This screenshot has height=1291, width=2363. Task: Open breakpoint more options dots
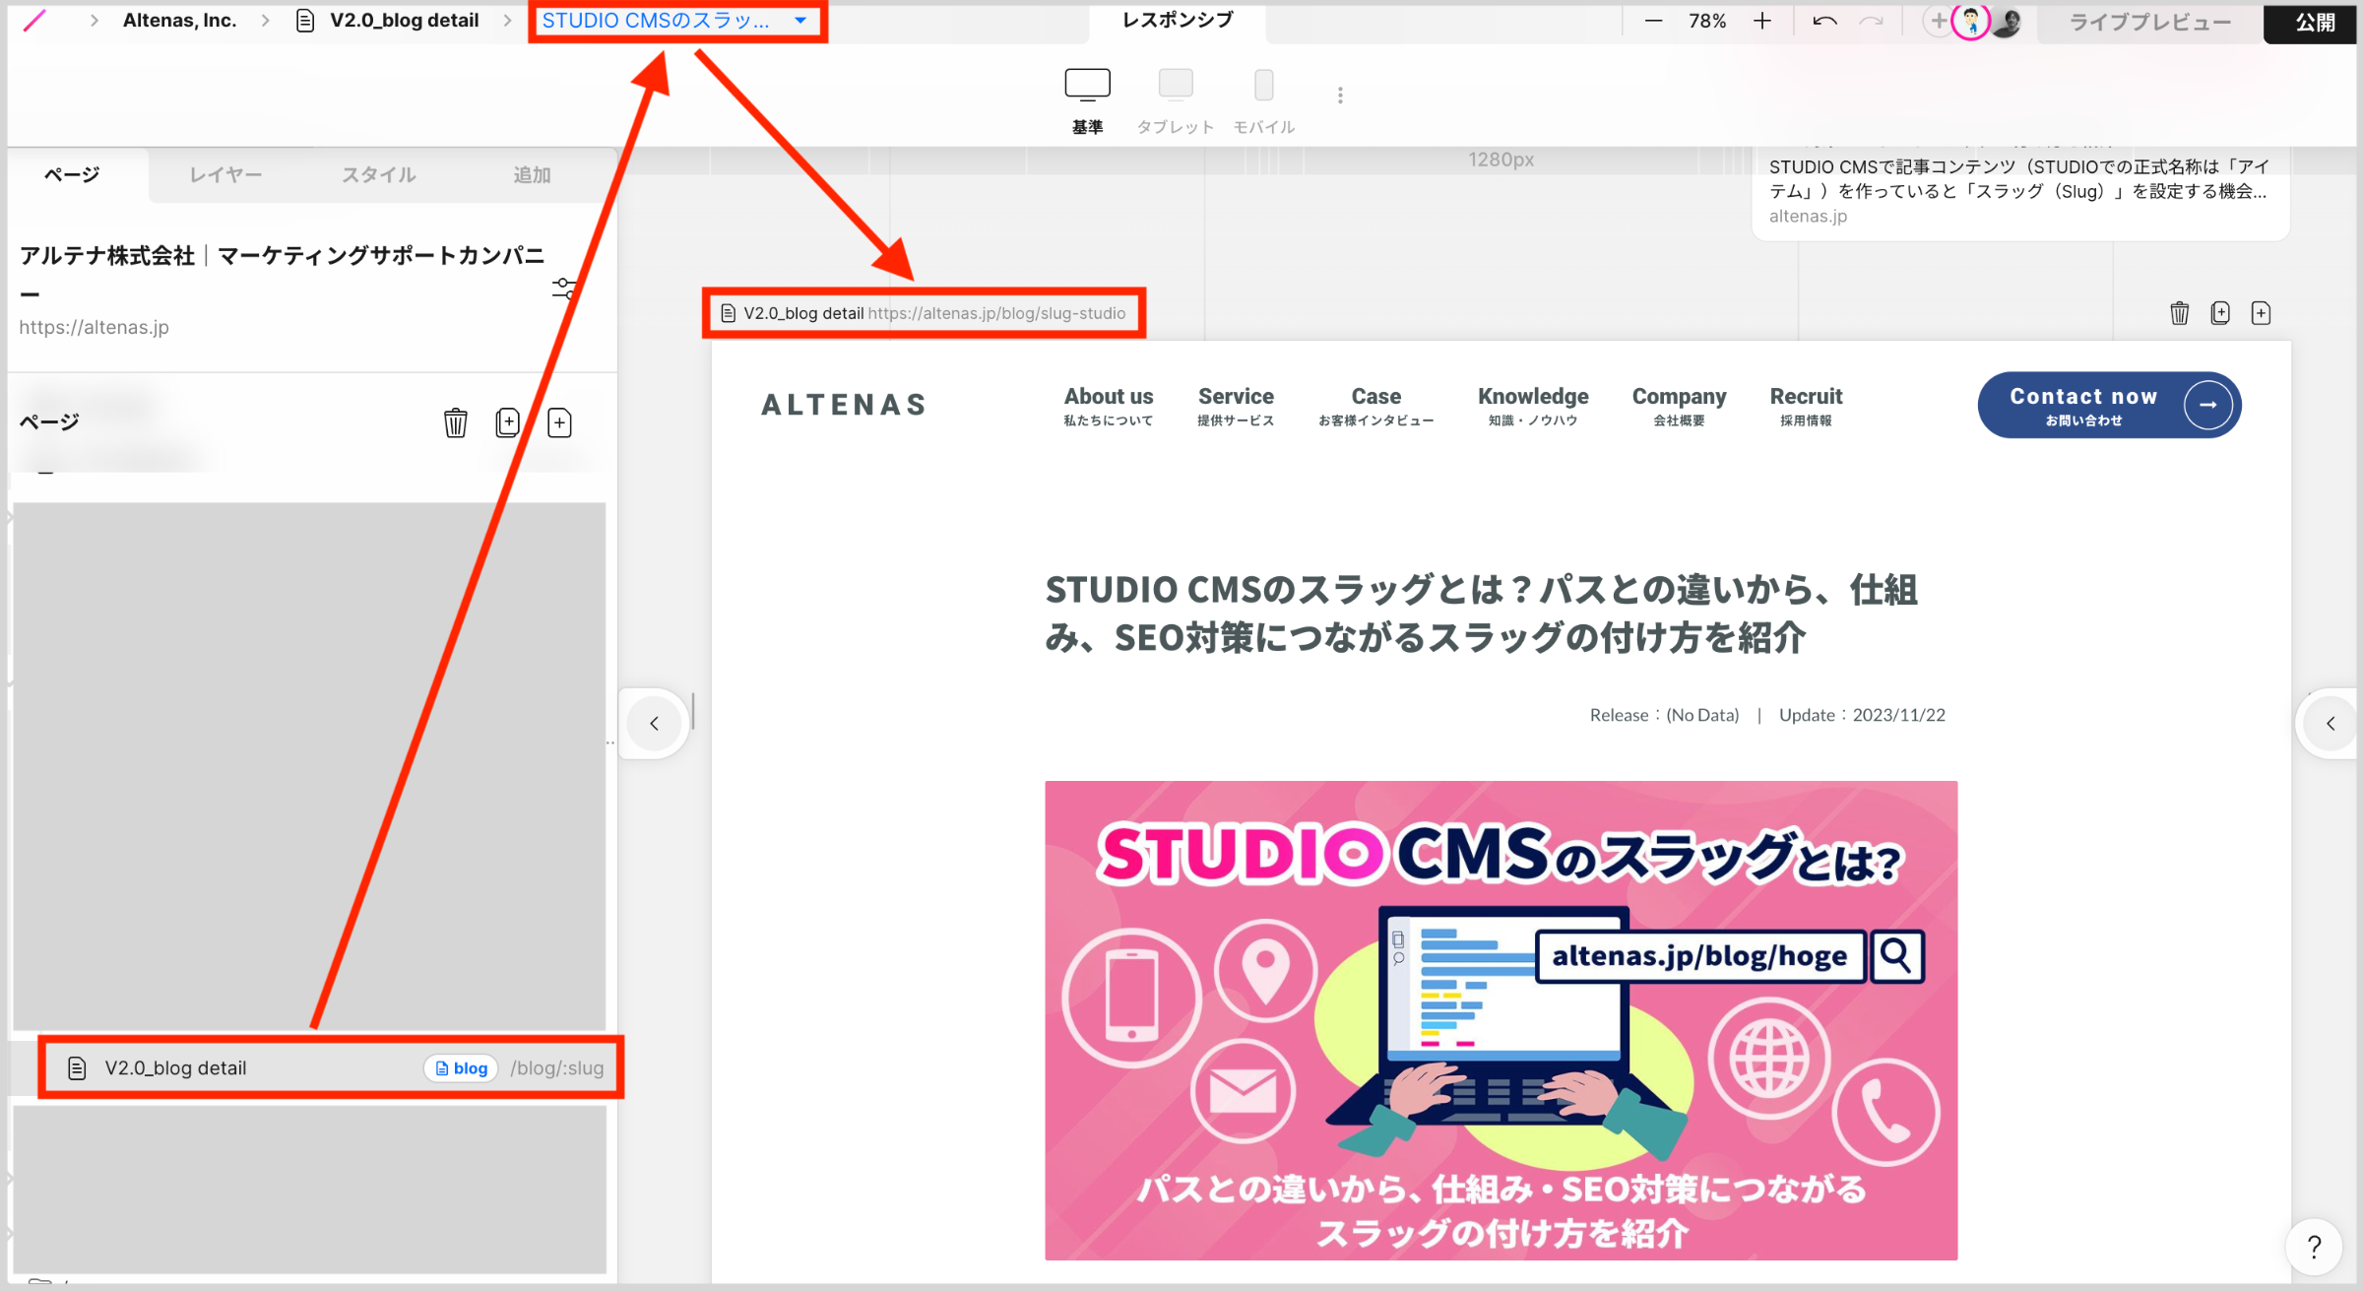[1340, 96]
